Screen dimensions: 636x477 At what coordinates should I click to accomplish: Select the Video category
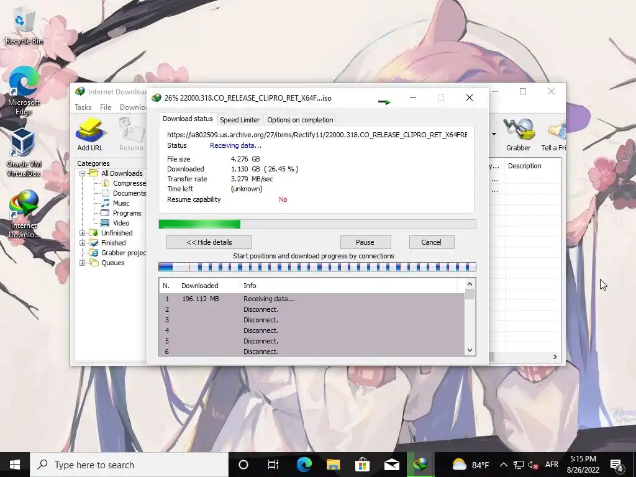115,223
